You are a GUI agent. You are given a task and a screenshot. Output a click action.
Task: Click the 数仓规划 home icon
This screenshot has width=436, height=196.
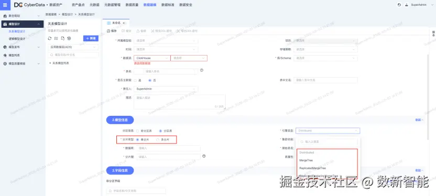(5, 16)
